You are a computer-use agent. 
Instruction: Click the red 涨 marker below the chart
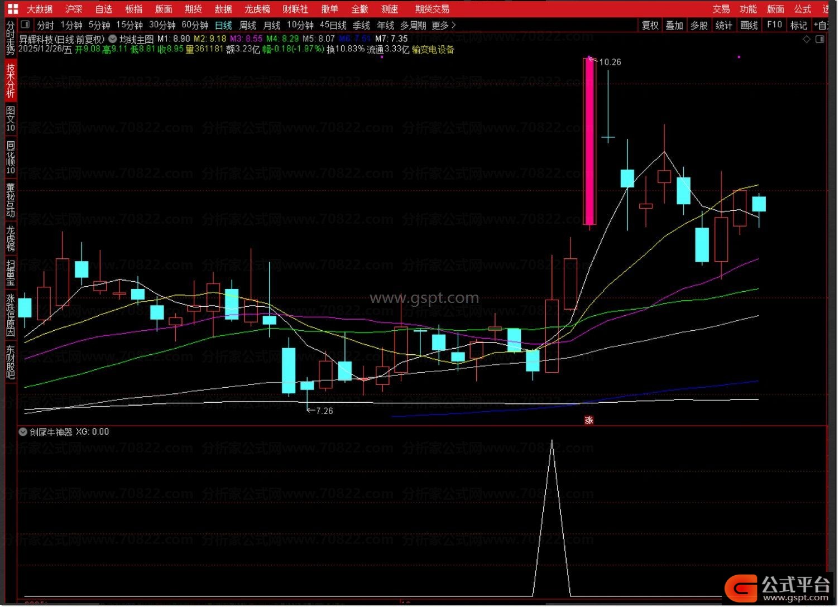pos(588,420)
